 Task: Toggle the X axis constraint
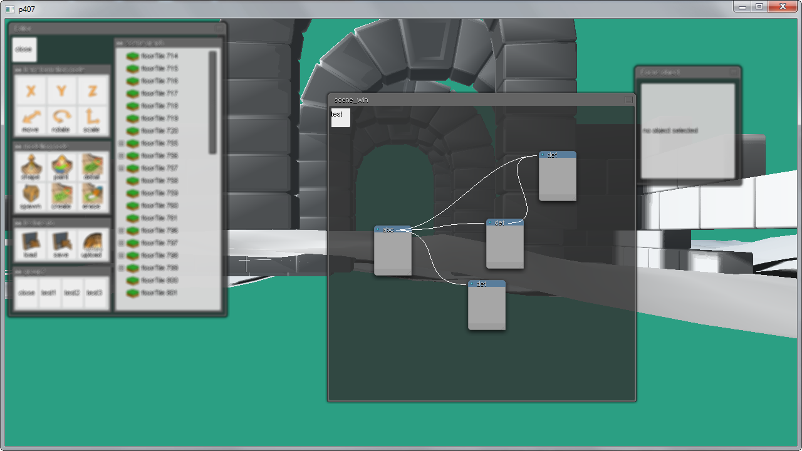30,91
